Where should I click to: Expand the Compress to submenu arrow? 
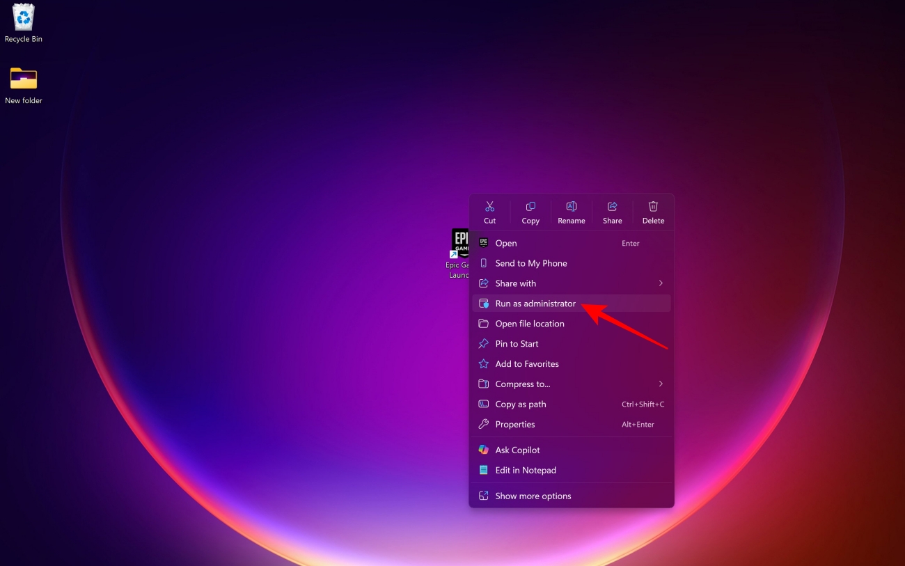[661, 384]
